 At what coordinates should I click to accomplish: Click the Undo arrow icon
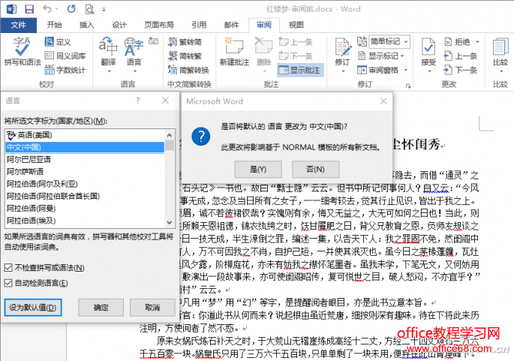pyautogui.click(x=47, y=9)
